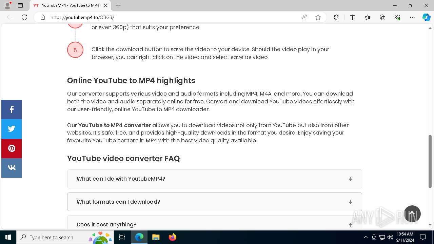
Task: Open network status in system tray
Action: 382,237
